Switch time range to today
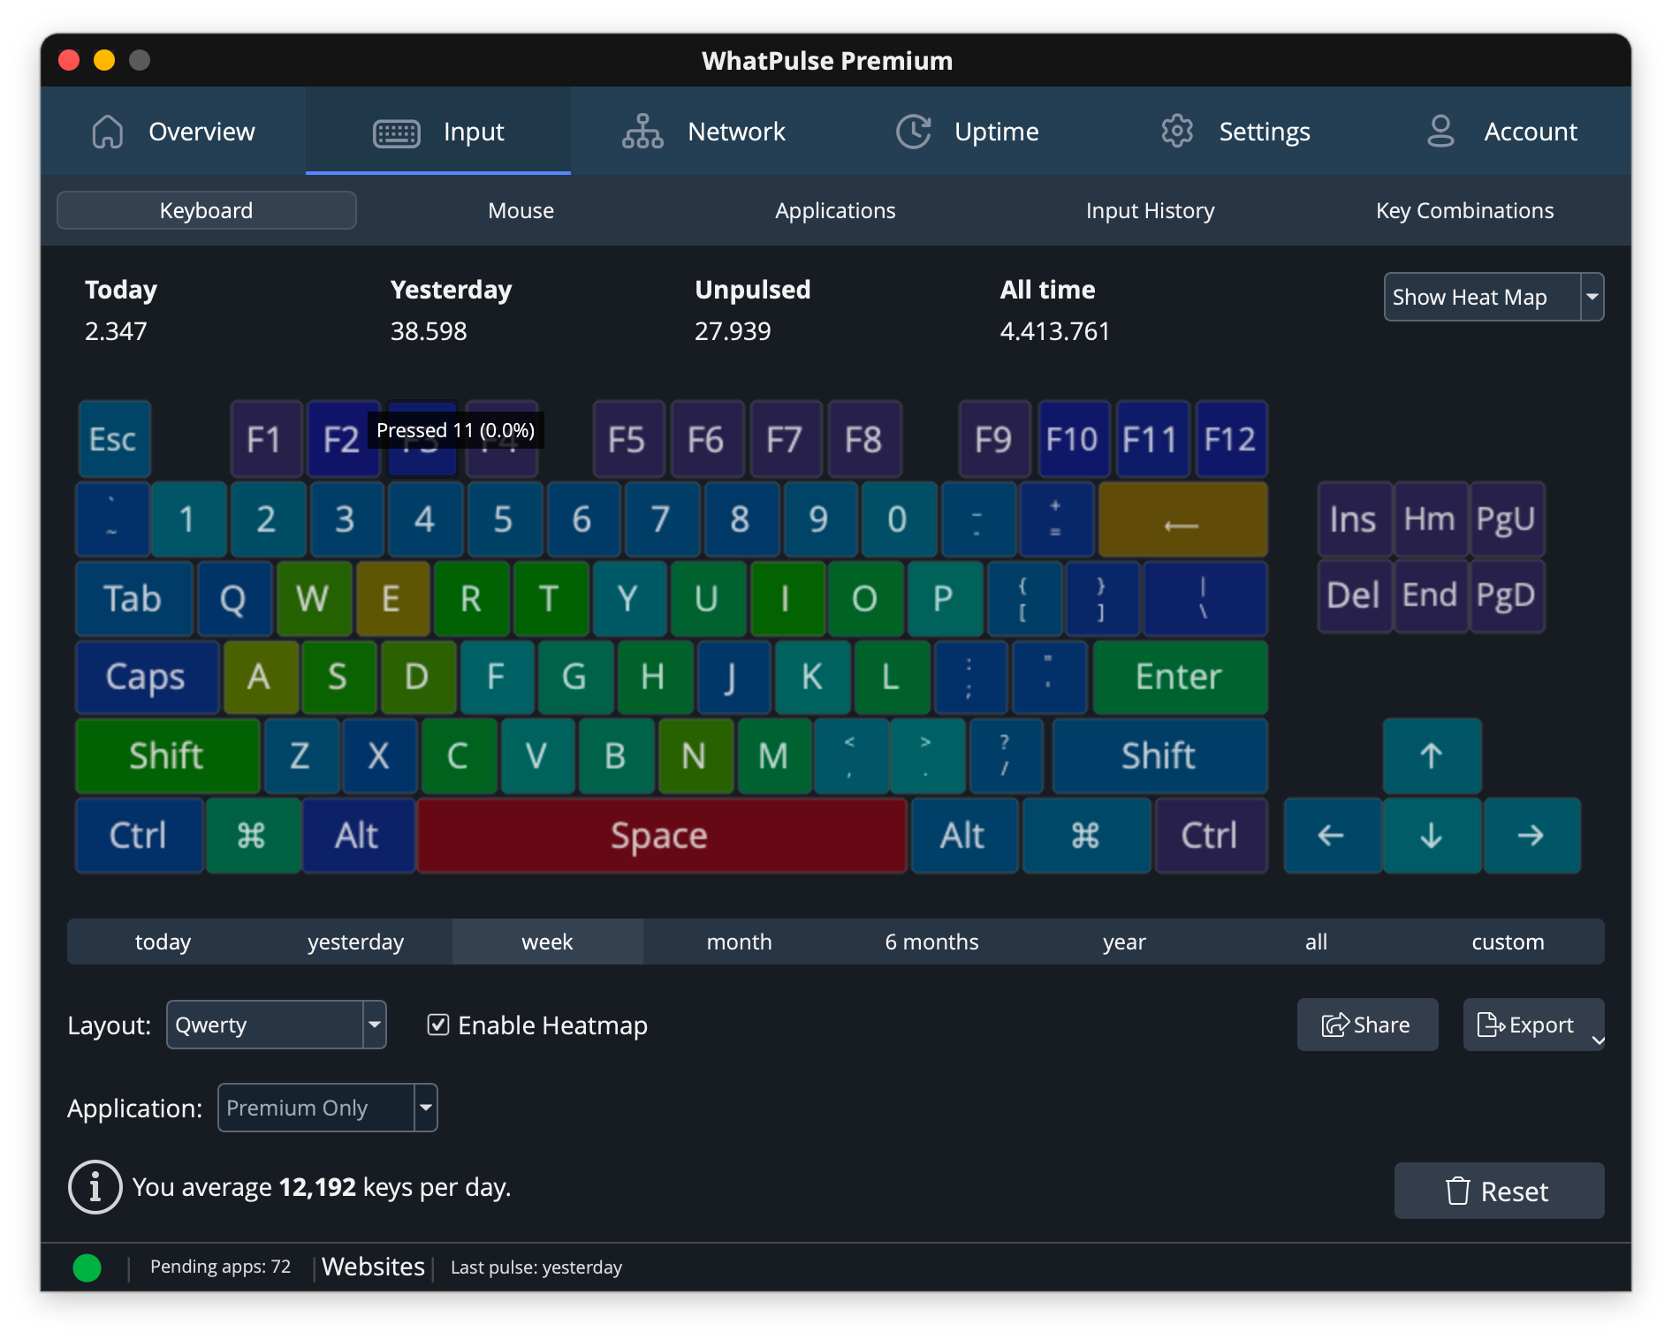Viewport: 1672px width, 1339px height. point(163,942)
